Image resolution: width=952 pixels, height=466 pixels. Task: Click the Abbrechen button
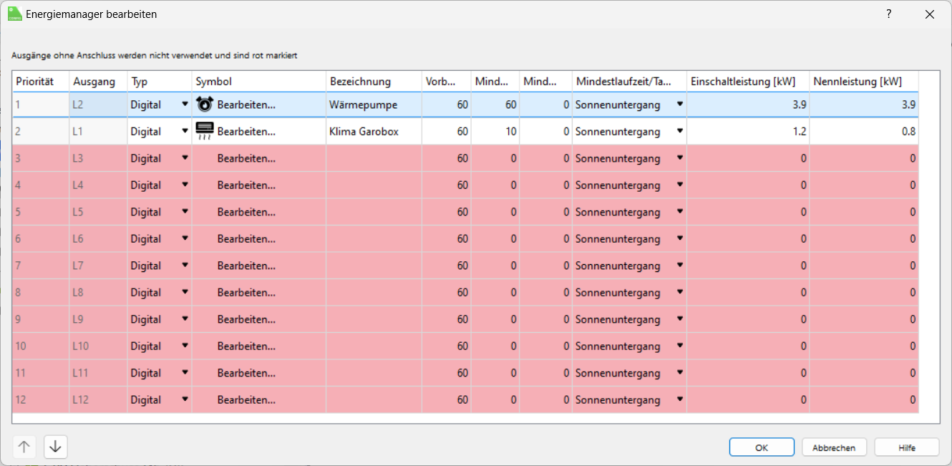pyautogui.click(x=834, y=447)
